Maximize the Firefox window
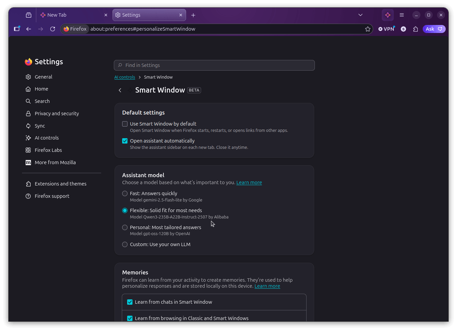This screenshot has height=331, width=457. pos(429,15)
